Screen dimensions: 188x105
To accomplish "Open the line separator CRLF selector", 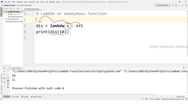I will 146,99.
